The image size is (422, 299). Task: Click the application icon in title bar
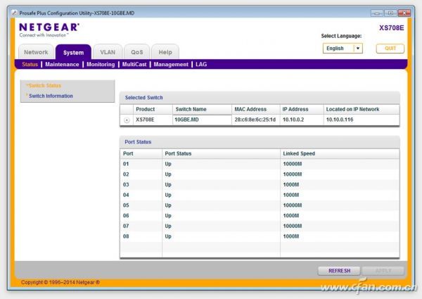point(14,13)
